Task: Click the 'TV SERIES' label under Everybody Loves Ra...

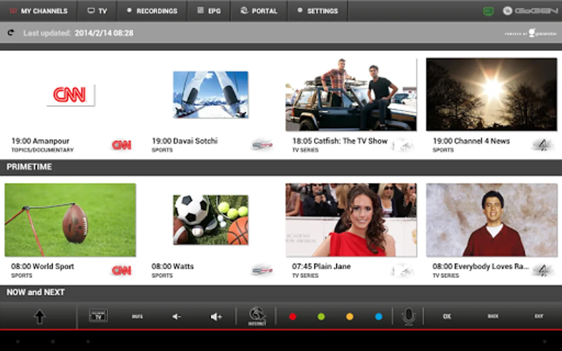Action: tap(446, 276)
